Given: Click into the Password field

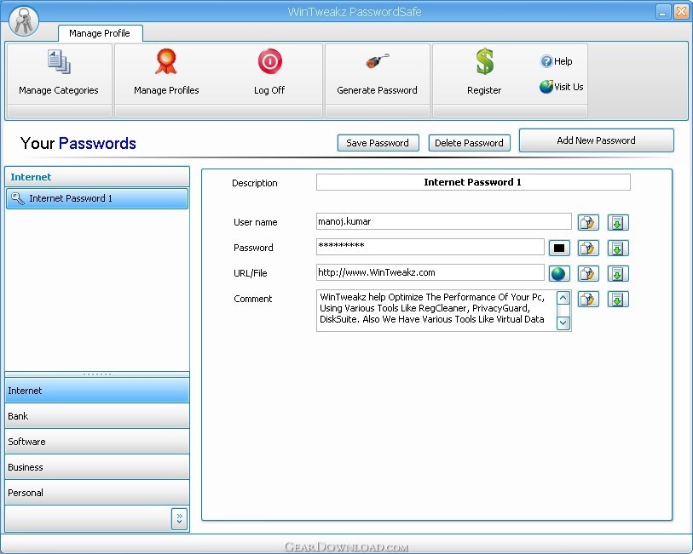Looking at the screenshot, I should (x=430, y=247).
